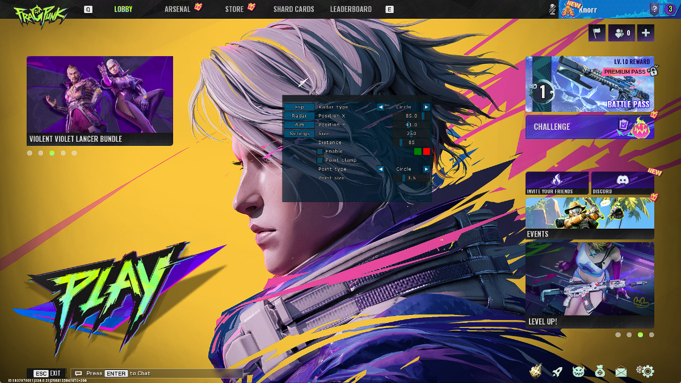The image size is (681, 383).
Task: Click the shield question mark icon
Action: click(654, 9)
